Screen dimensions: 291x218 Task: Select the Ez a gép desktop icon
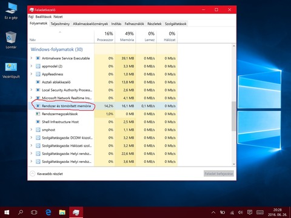(11, 11)
